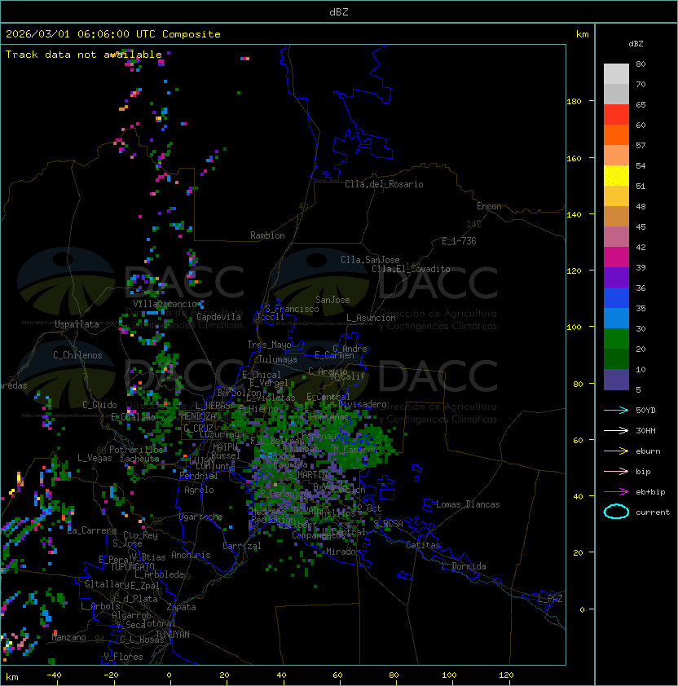678x686 pixels.
Task: Click the '-40' tick on the horizontal km axis
Action: point(54,675)
